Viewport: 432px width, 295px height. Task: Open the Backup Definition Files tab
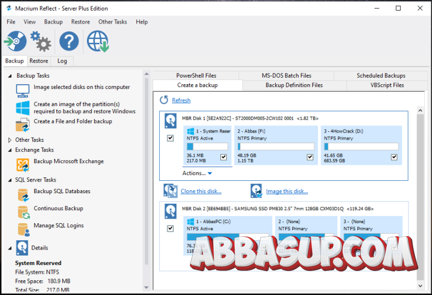[x=294, y=85]
